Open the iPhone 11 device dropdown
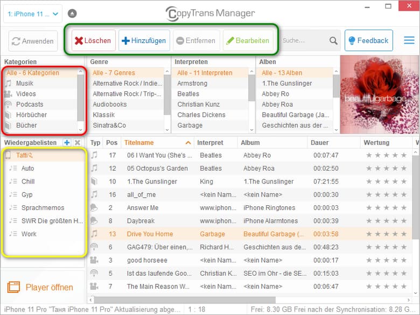 (33, 14)
